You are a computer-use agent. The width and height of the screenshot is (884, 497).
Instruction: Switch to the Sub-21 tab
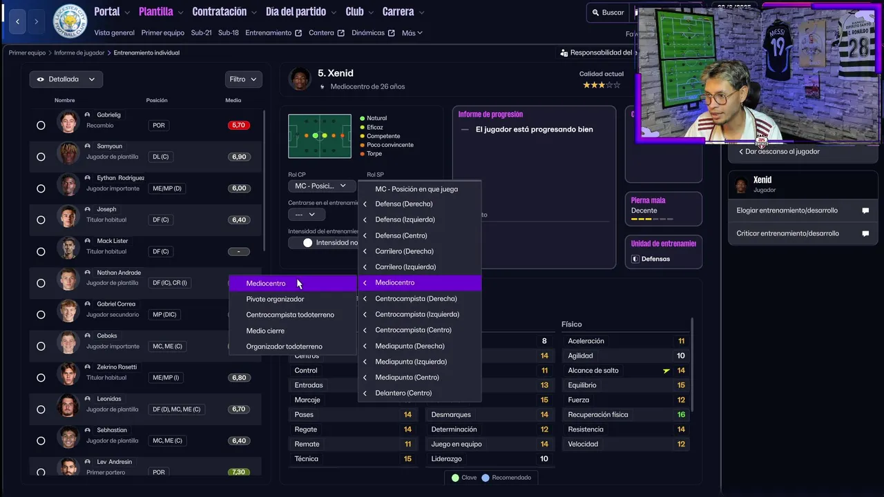(201, 32)
